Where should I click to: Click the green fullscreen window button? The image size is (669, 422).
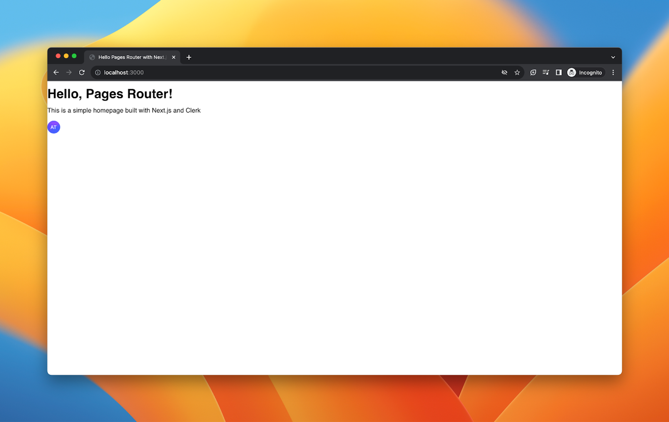point(74,56)
